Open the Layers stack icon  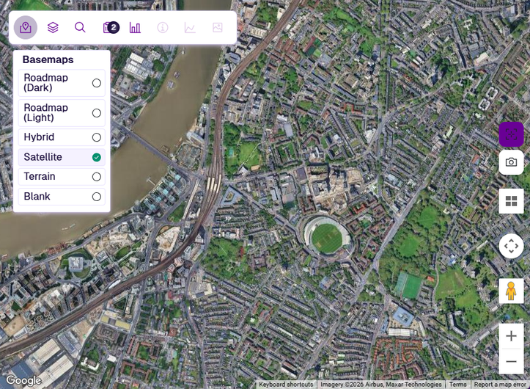(x=53, y=27)
